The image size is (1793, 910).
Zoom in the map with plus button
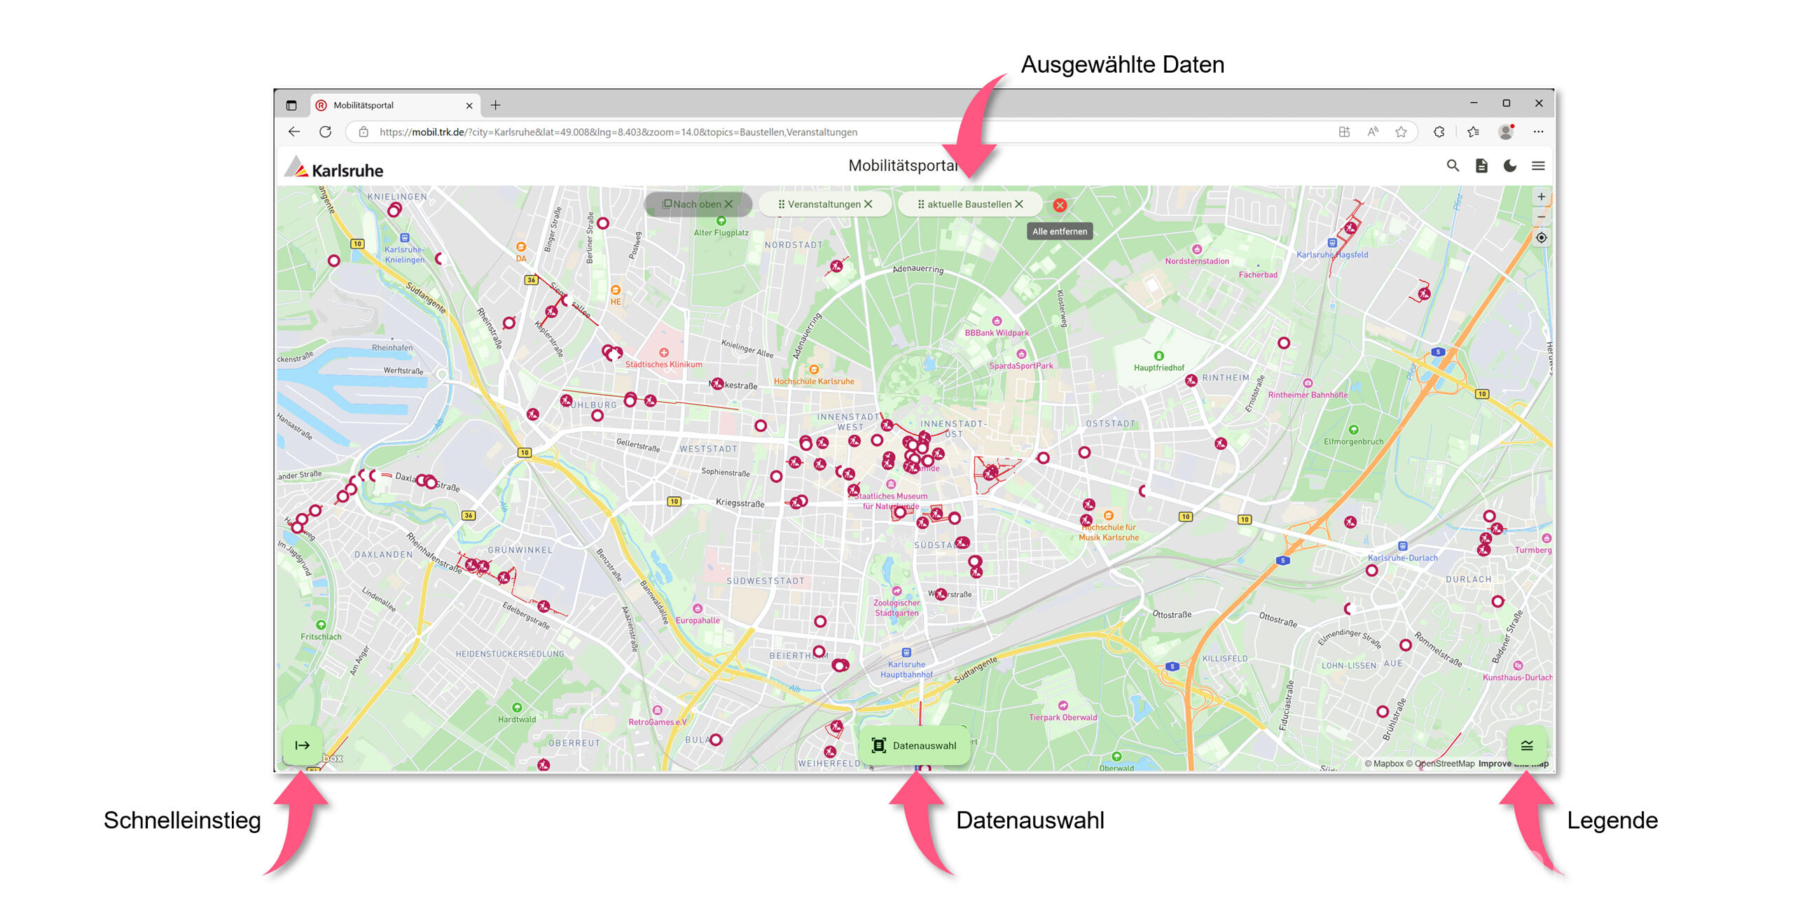1541,197
